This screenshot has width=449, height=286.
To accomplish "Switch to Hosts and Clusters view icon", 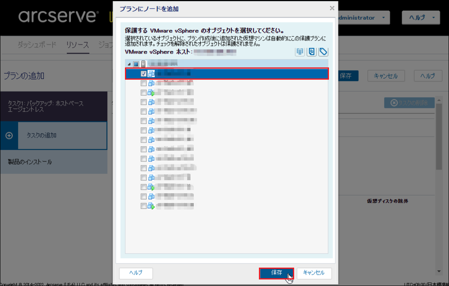I will tap(300, 52).
